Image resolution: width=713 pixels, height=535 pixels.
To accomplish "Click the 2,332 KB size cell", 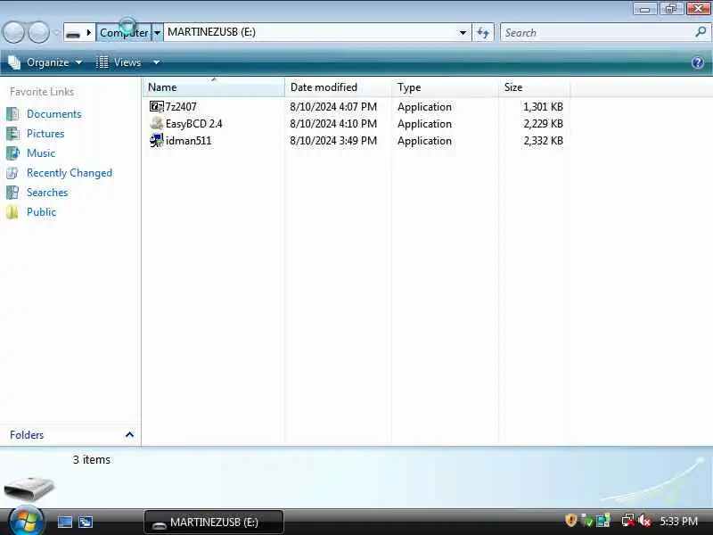I will click(x=543, y=141).
